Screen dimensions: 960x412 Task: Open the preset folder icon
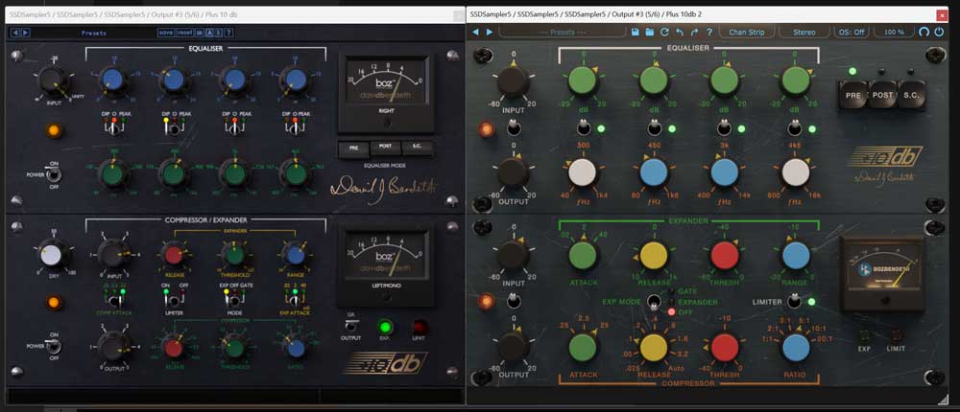650,32
